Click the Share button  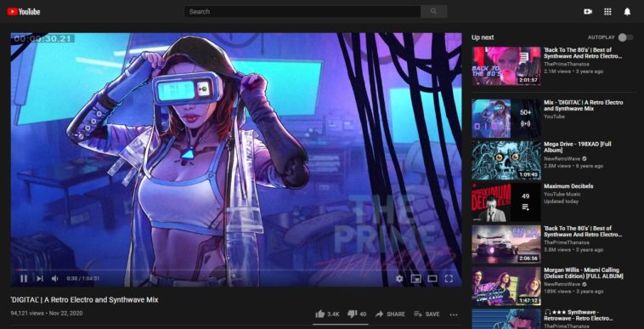point(390,315)
